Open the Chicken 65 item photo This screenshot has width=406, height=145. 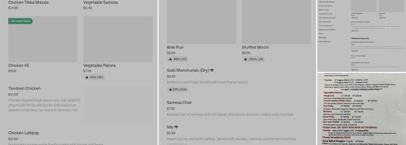click(43, 39)
